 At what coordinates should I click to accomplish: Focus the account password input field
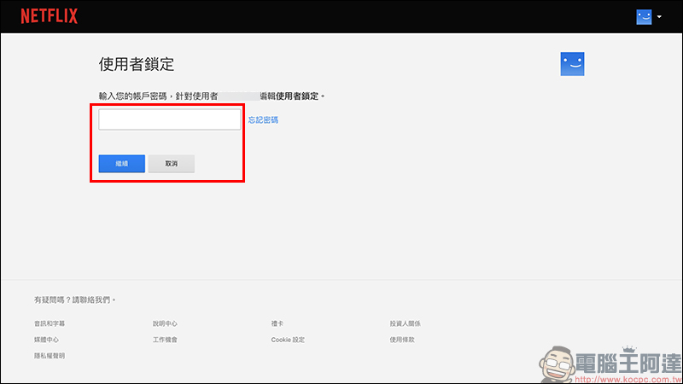pos(169,119)
